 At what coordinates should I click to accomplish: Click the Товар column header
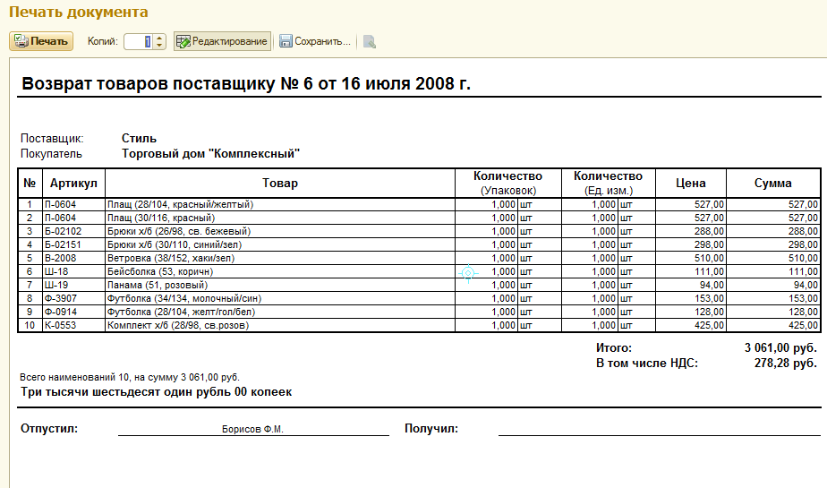point(279,183)
